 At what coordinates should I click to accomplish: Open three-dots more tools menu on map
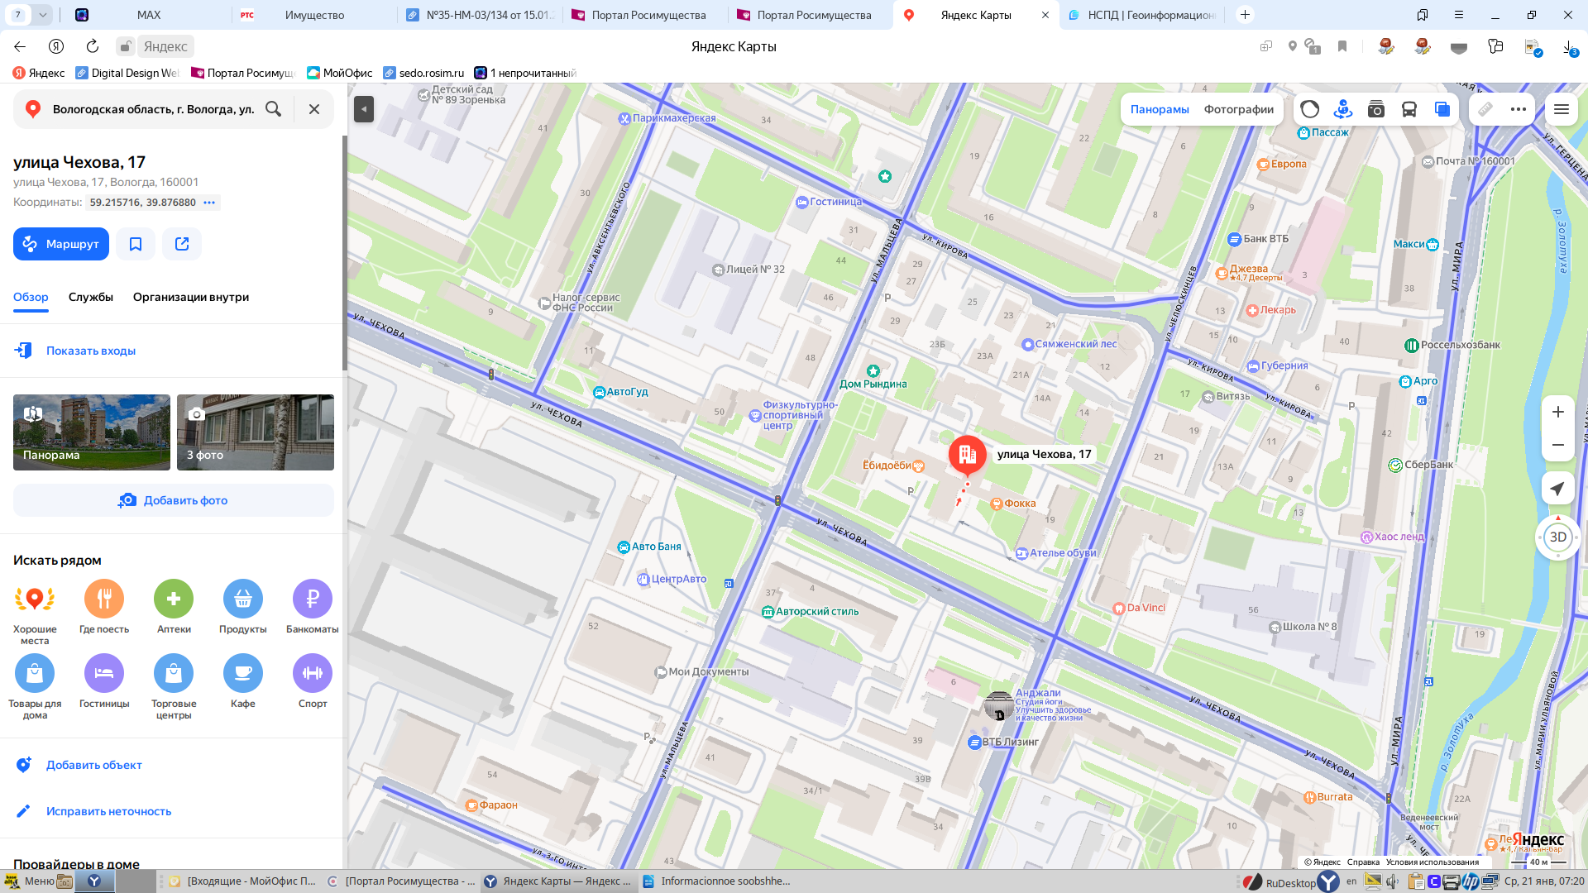point(1518,109)
